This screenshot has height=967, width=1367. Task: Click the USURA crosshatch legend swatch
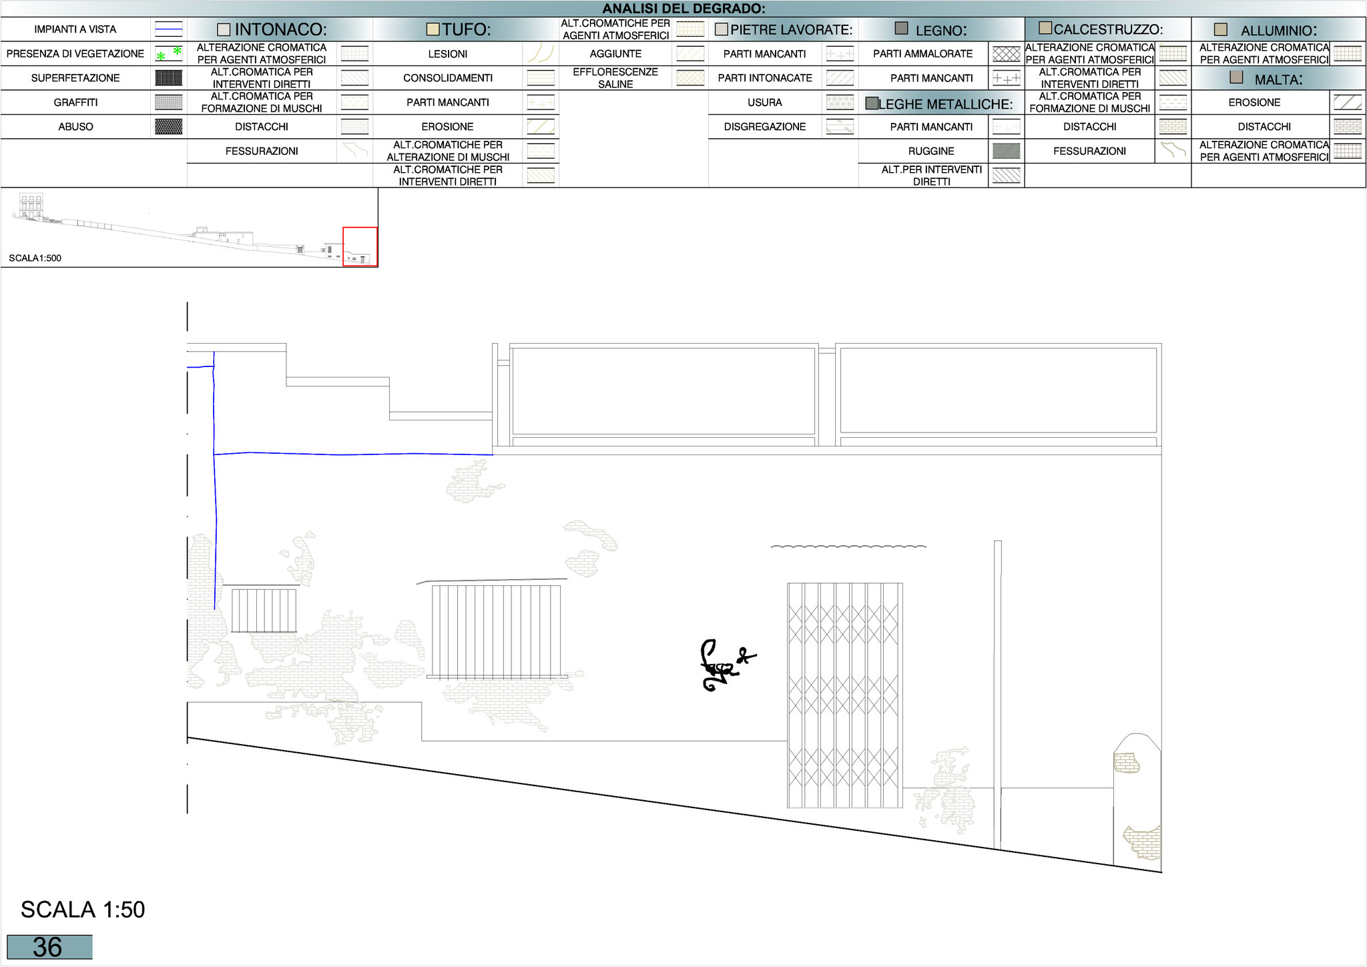point(840,102)
